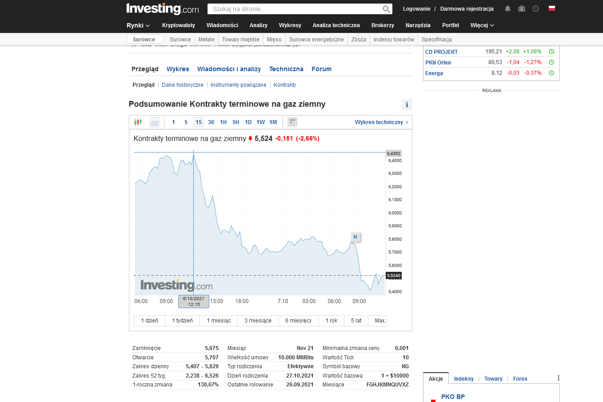Expand the Rynki dropdown menu
Screen dimensions: 603x402
click(x=138, y=25)
